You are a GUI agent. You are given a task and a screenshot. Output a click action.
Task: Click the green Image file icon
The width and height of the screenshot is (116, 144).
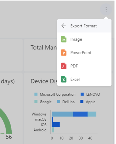pyautogui.click(x=64, y=39)
